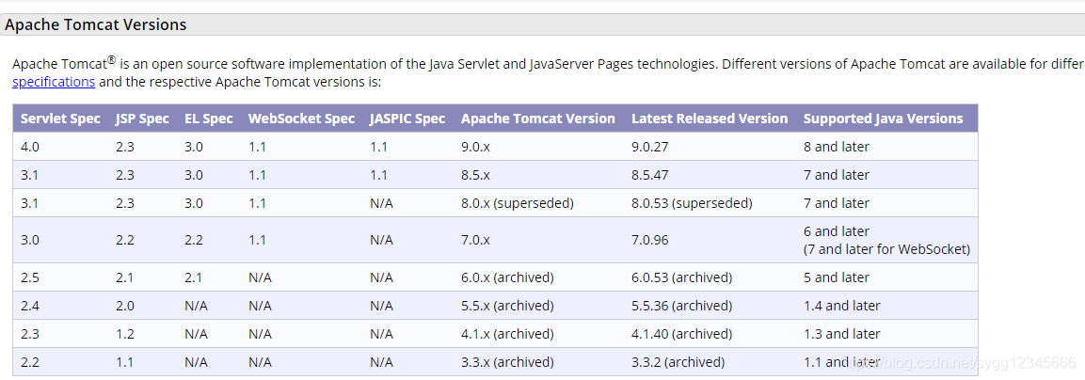Viewport: 1085px width, 380px height.
Task: Click the 7.0.96 latest version cell
Action: pos(649,240)
